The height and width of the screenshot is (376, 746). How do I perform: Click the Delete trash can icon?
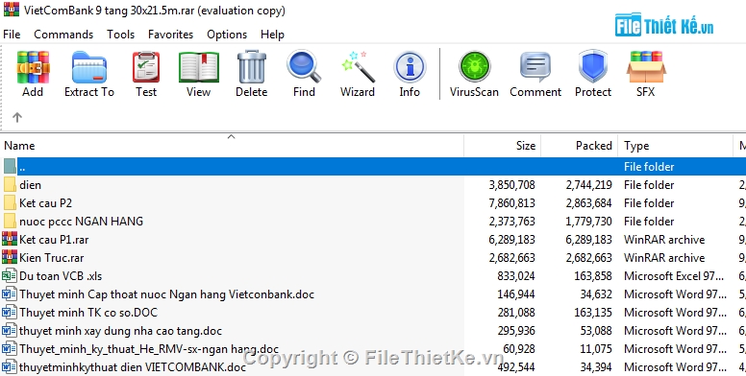tap(251, 67)
